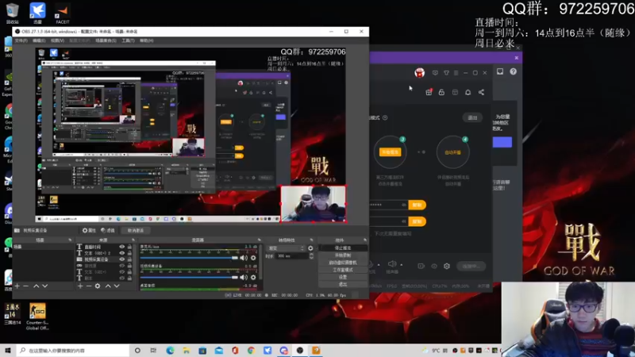Toggle the lock on the first text source
The width and height of the screenshot is (635, 357).
129,247
